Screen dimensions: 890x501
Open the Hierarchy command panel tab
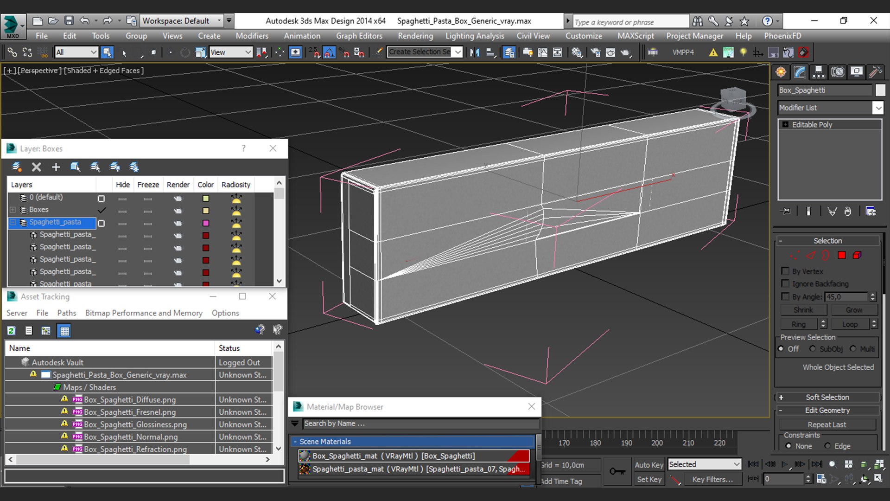pos(819,72)
